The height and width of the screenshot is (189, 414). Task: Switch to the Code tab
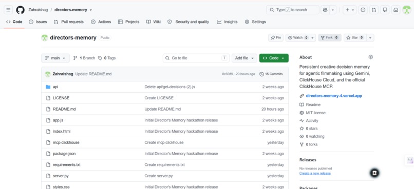tap(14, 22)
